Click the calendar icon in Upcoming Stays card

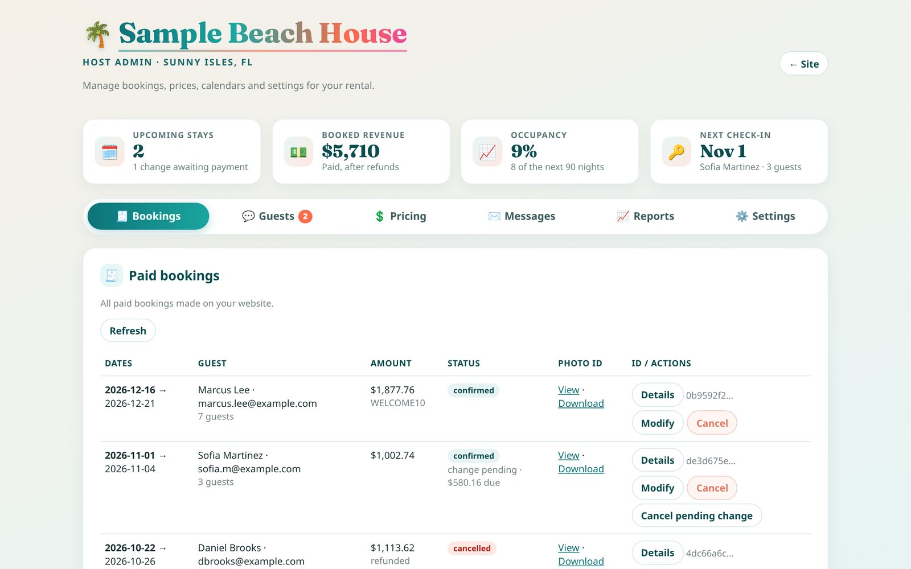point(109,152)
